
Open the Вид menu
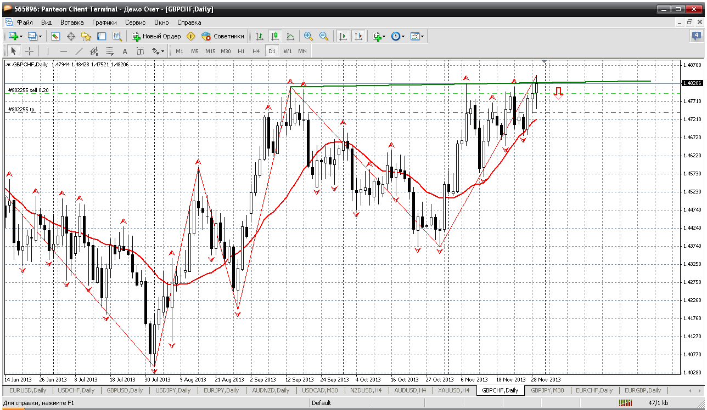46,22
